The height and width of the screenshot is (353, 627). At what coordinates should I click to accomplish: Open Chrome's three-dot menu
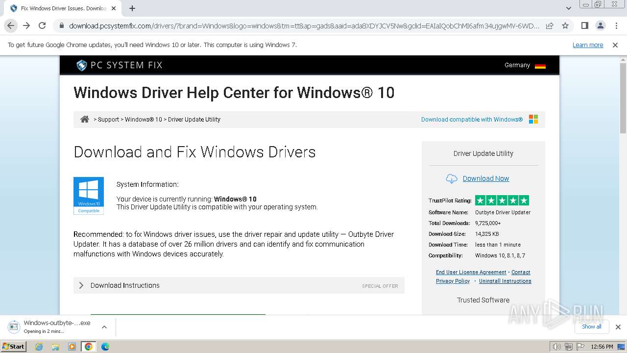pyautogui.click(x=616, y=25)
